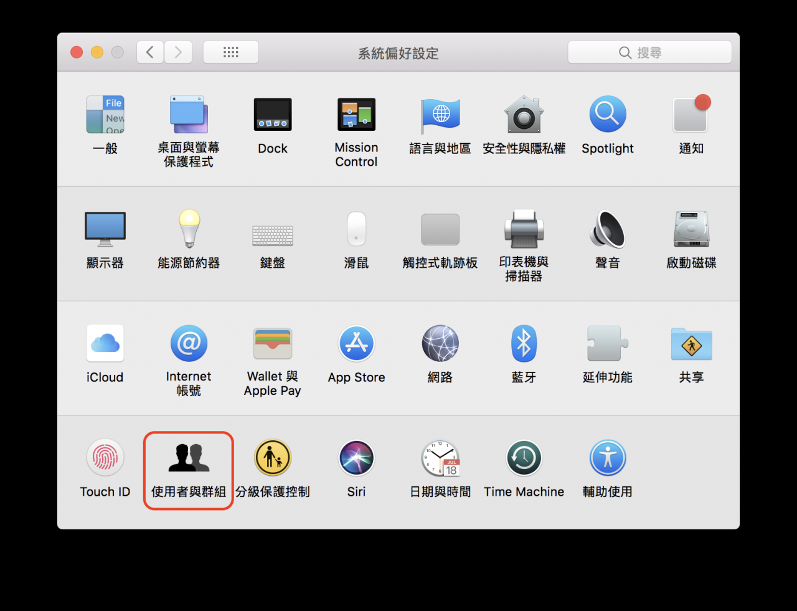Go forward with the right chevron button
Viewport: 797px width, 611px height.
pyautogui.click(x=178, y=52)
